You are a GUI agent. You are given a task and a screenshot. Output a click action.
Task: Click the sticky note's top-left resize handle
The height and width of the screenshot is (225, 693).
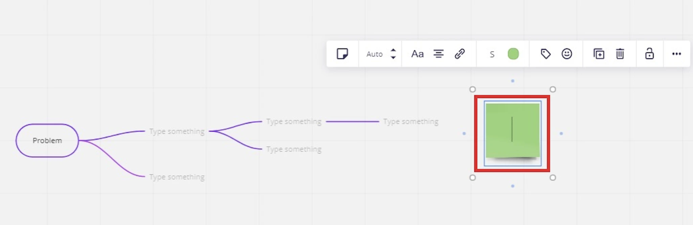pos(473,89)
